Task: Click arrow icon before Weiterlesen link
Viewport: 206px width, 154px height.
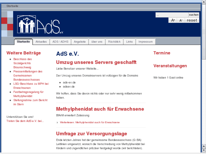Action: point(57,123)
